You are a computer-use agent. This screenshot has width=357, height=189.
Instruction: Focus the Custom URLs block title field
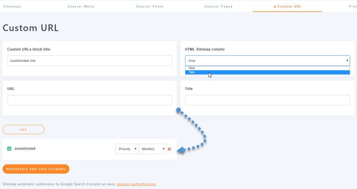[x=90, y=61]
